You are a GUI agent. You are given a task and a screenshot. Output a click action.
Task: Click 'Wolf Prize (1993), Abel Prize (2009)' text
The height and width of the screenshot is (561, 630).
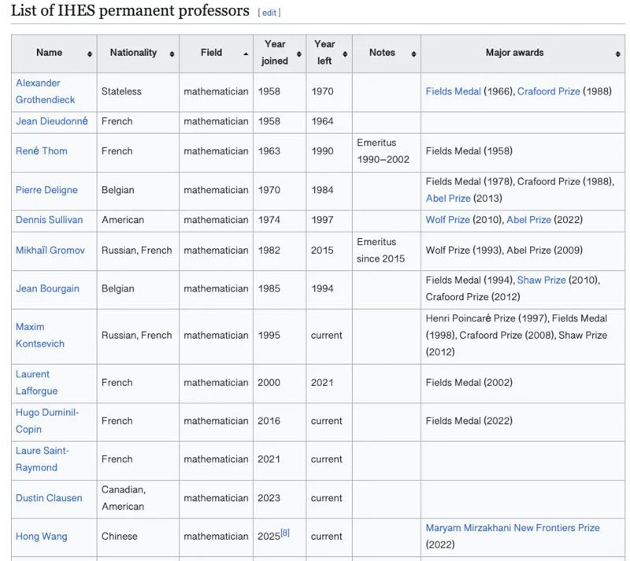point(504,251)
